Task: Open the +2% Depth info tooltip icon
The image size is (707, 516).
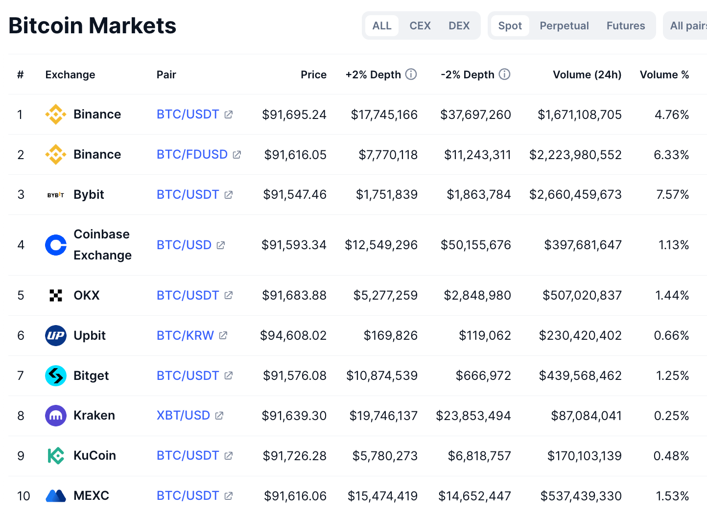Action: (x=412, y=74)
